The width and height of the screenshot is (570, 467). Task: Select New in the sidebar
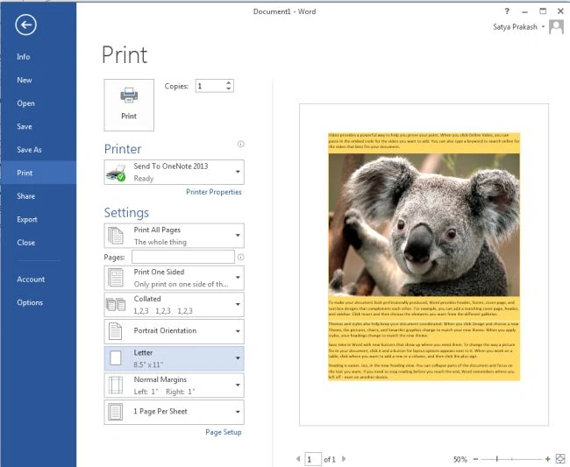click(39, 80)
